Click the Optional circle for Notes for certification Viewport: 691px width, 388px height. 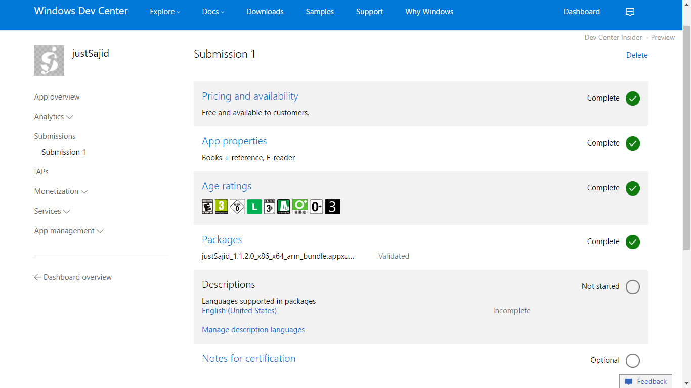(633, 361)
